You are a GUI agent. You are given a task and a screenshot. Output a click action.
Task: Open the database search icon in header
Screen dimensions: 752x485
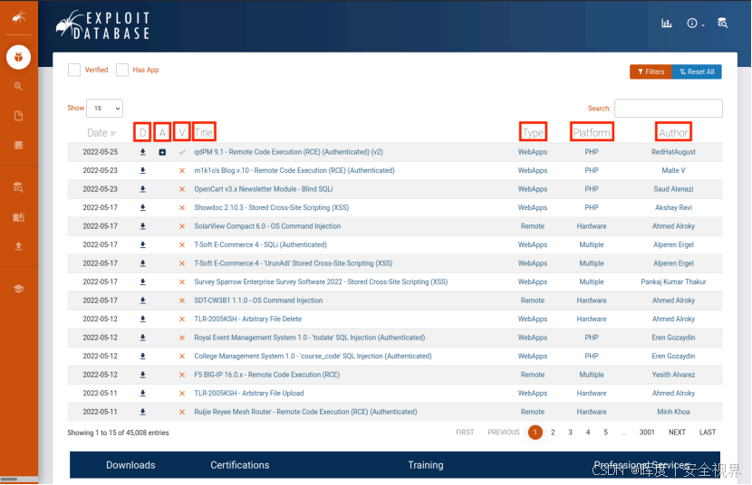(x=722, y=23)
